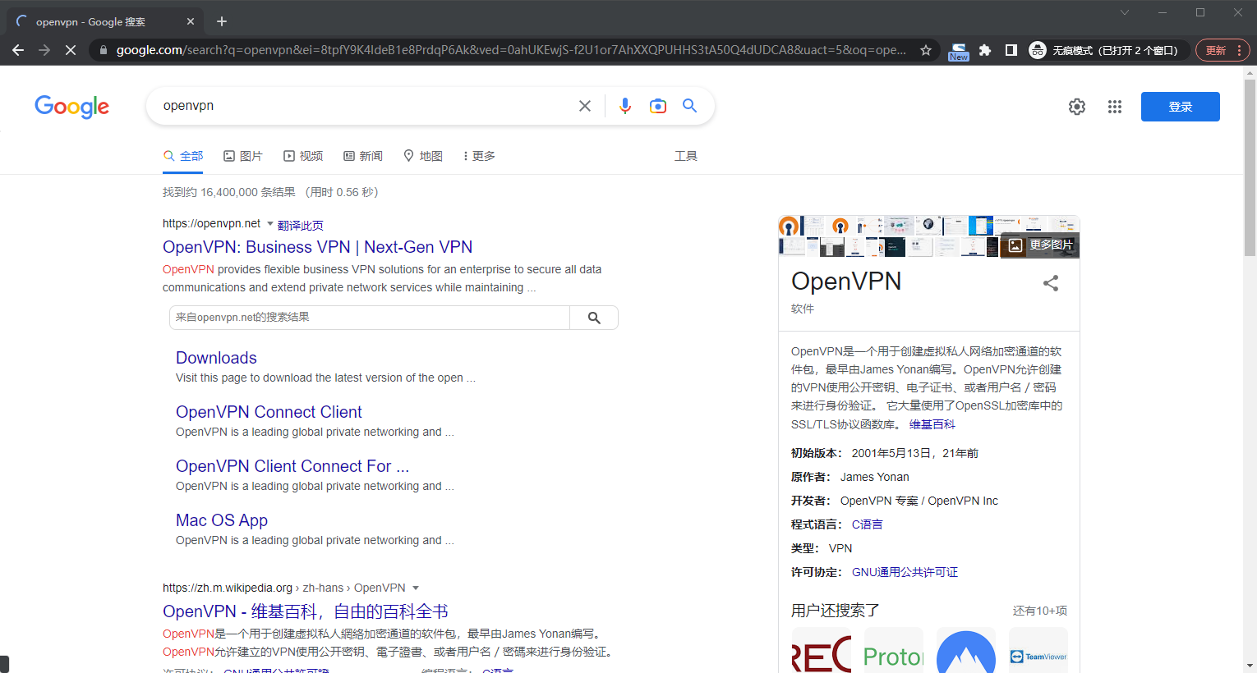The width and height of the screenshot is (1257, 673).
Task: Click into the openvpn.net site search field
Action: tap(369, 318)
